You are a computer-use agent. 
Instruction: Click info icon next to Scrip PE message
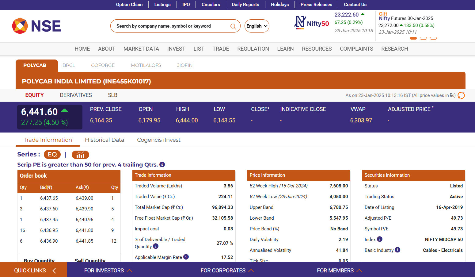162,165
